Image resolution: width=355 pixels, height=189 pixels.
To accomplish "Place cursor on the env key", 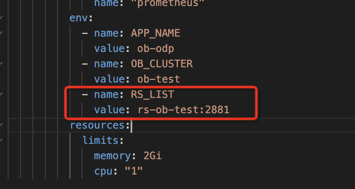I will pos(79,18).
